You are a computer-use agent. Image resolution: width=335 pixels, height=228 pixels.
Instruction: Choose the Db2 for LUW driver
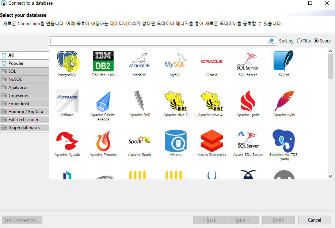tap(103, 61)
